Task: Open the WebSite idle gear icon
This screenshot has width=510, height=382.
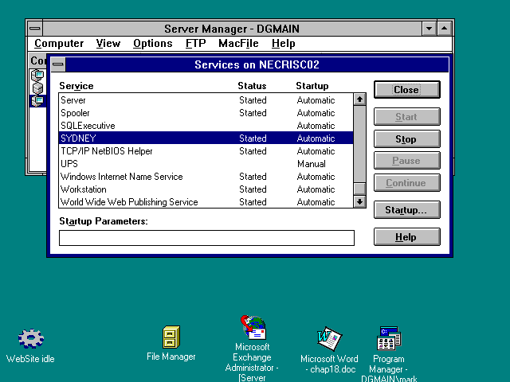Action: (31, 338)
